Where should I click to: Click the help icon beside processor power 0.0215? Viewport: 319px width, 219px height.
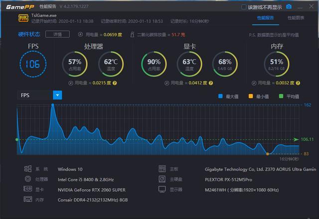pyautogui.click(x=115, y=83)
